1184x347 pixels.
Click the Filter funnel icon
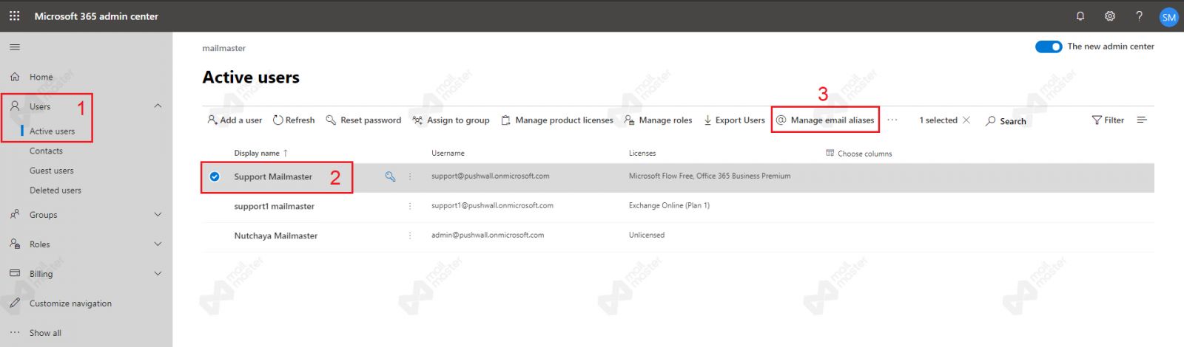tap(1097, 120)
